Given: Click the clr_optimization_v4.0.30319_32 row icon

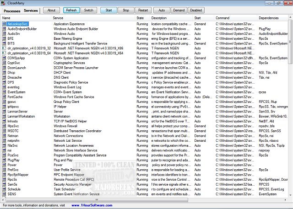Looking at the screenshot, I should click(4, 48).
